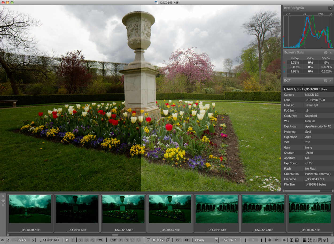
Task: Open EXIF panel gear settings
Action: 325,81
